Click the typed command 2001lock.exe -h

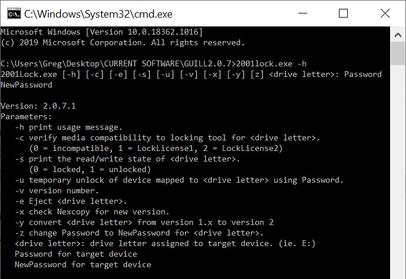pyautogui.click(x=272, y=63)
